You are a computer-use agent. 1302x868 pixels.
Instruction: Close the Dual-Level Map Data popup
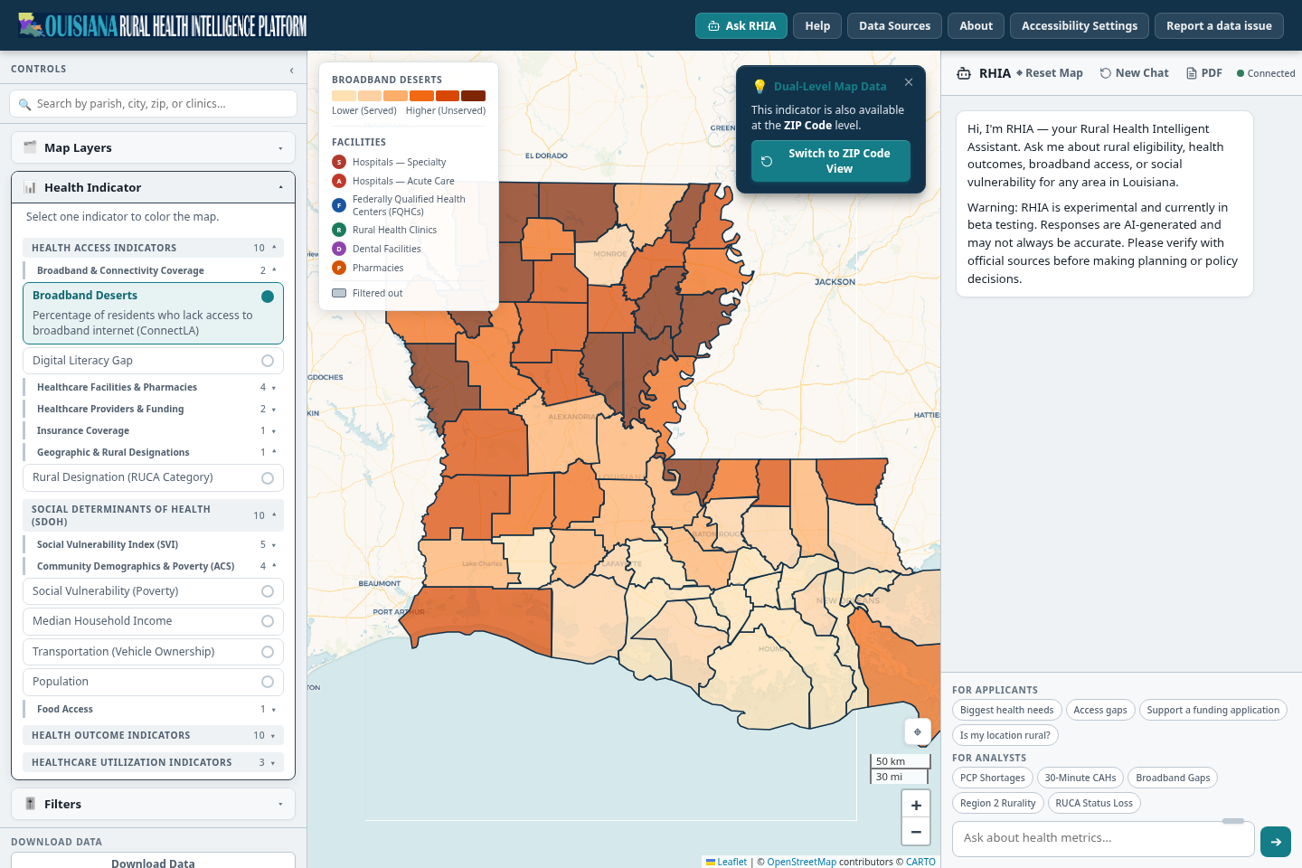pyautogui.click(x=909, y=82)
